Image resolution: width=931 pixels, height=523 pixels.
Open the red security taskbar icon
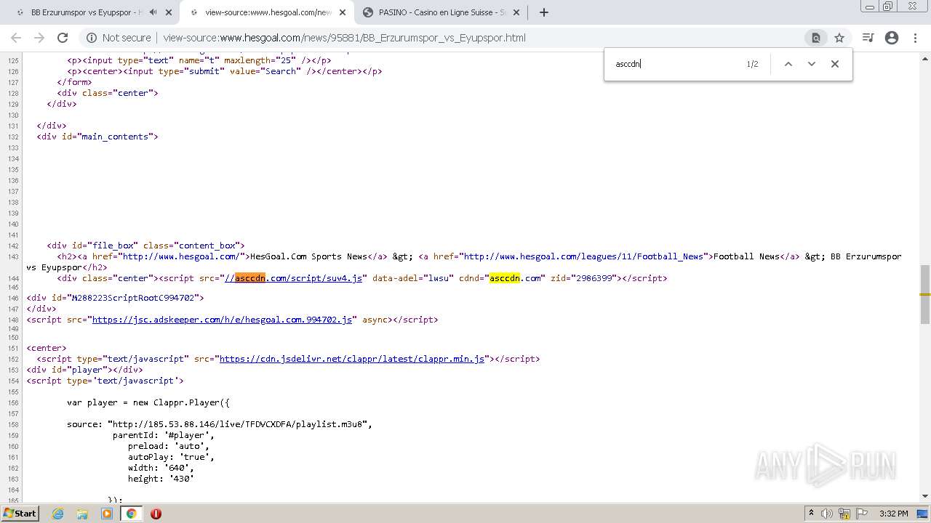(156, 514)
